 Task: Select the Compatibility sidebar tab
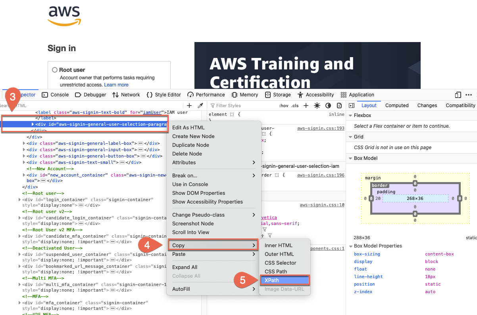pos(460,106)
